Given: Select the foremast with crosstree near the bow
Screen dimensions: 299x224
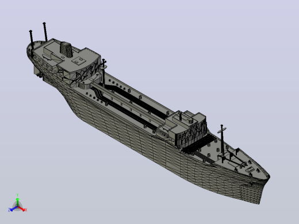Looking at the screenshot, I should 222,140.
